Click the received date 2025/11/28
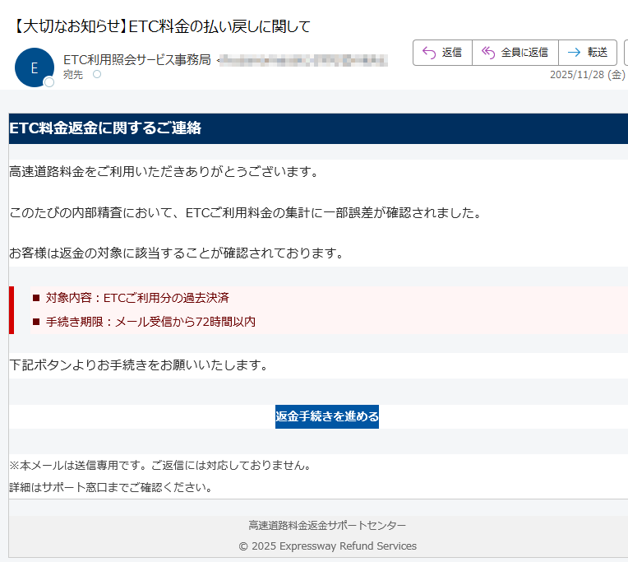628x562 pixels. 579,75
